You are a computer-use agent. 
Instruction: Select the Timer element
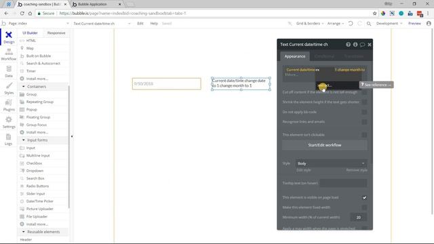click(x=31, y=71)
